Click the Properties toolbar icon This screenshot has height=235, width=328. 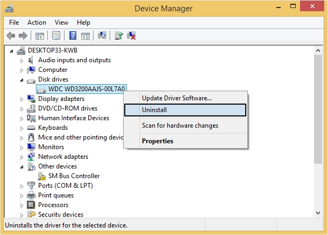click(56, 36)
